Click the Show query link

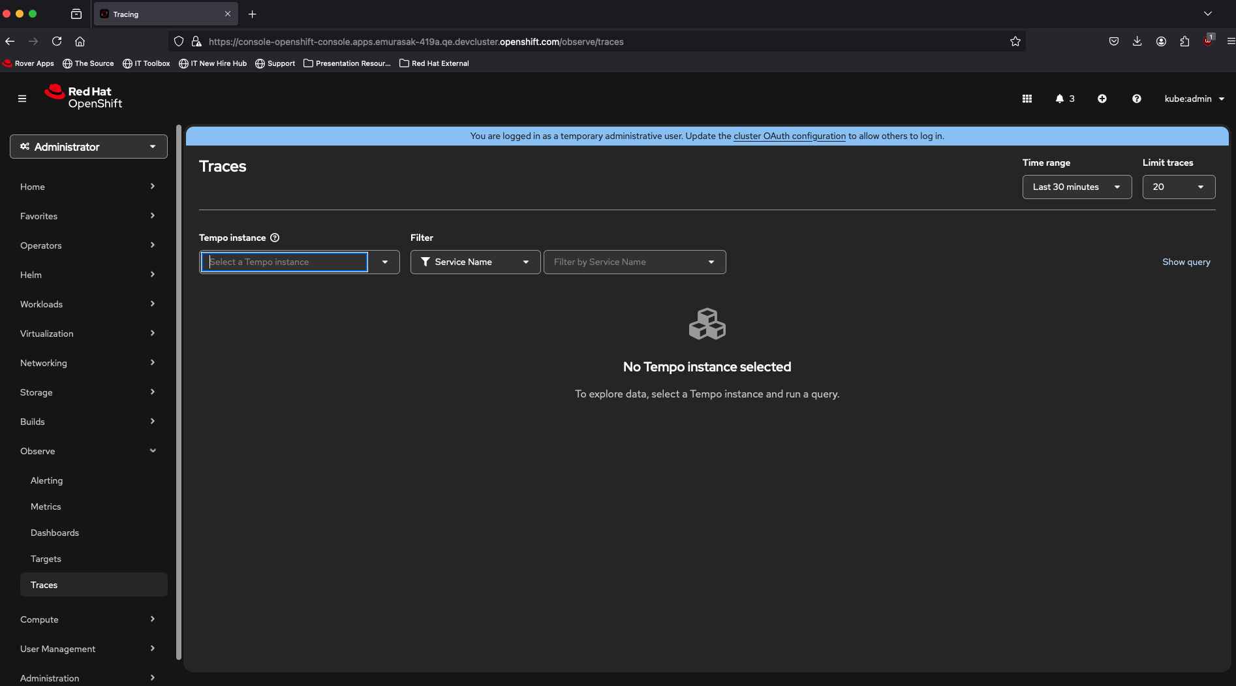point(1186,262)
